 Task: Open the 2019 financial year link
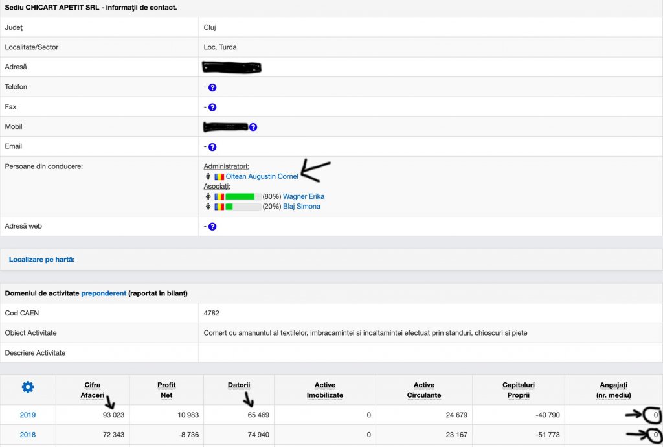pos(28,415)
